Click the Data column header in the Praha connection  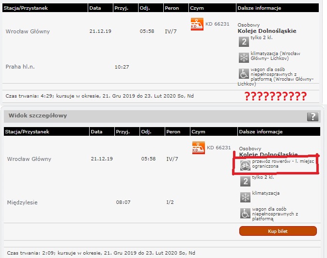point(100,8)
